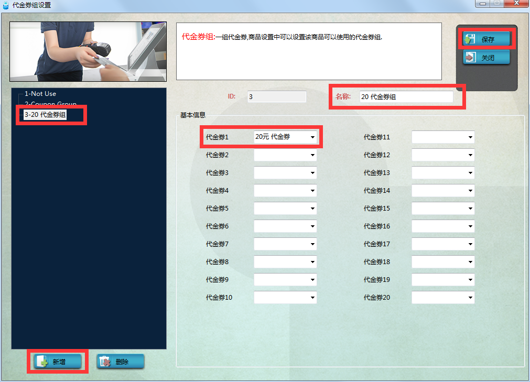Click the 基本信息 group label
Screen dimensions: 530x382
coord(193,115)
